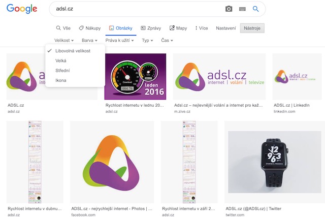Expand the Práva k užití filter
Viewport: 325px width, 217px height.
(x=119, y=40)
